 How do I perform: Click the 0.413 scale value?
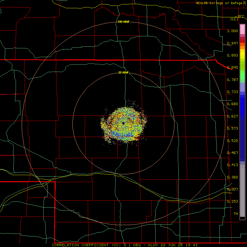pos(232,165)
